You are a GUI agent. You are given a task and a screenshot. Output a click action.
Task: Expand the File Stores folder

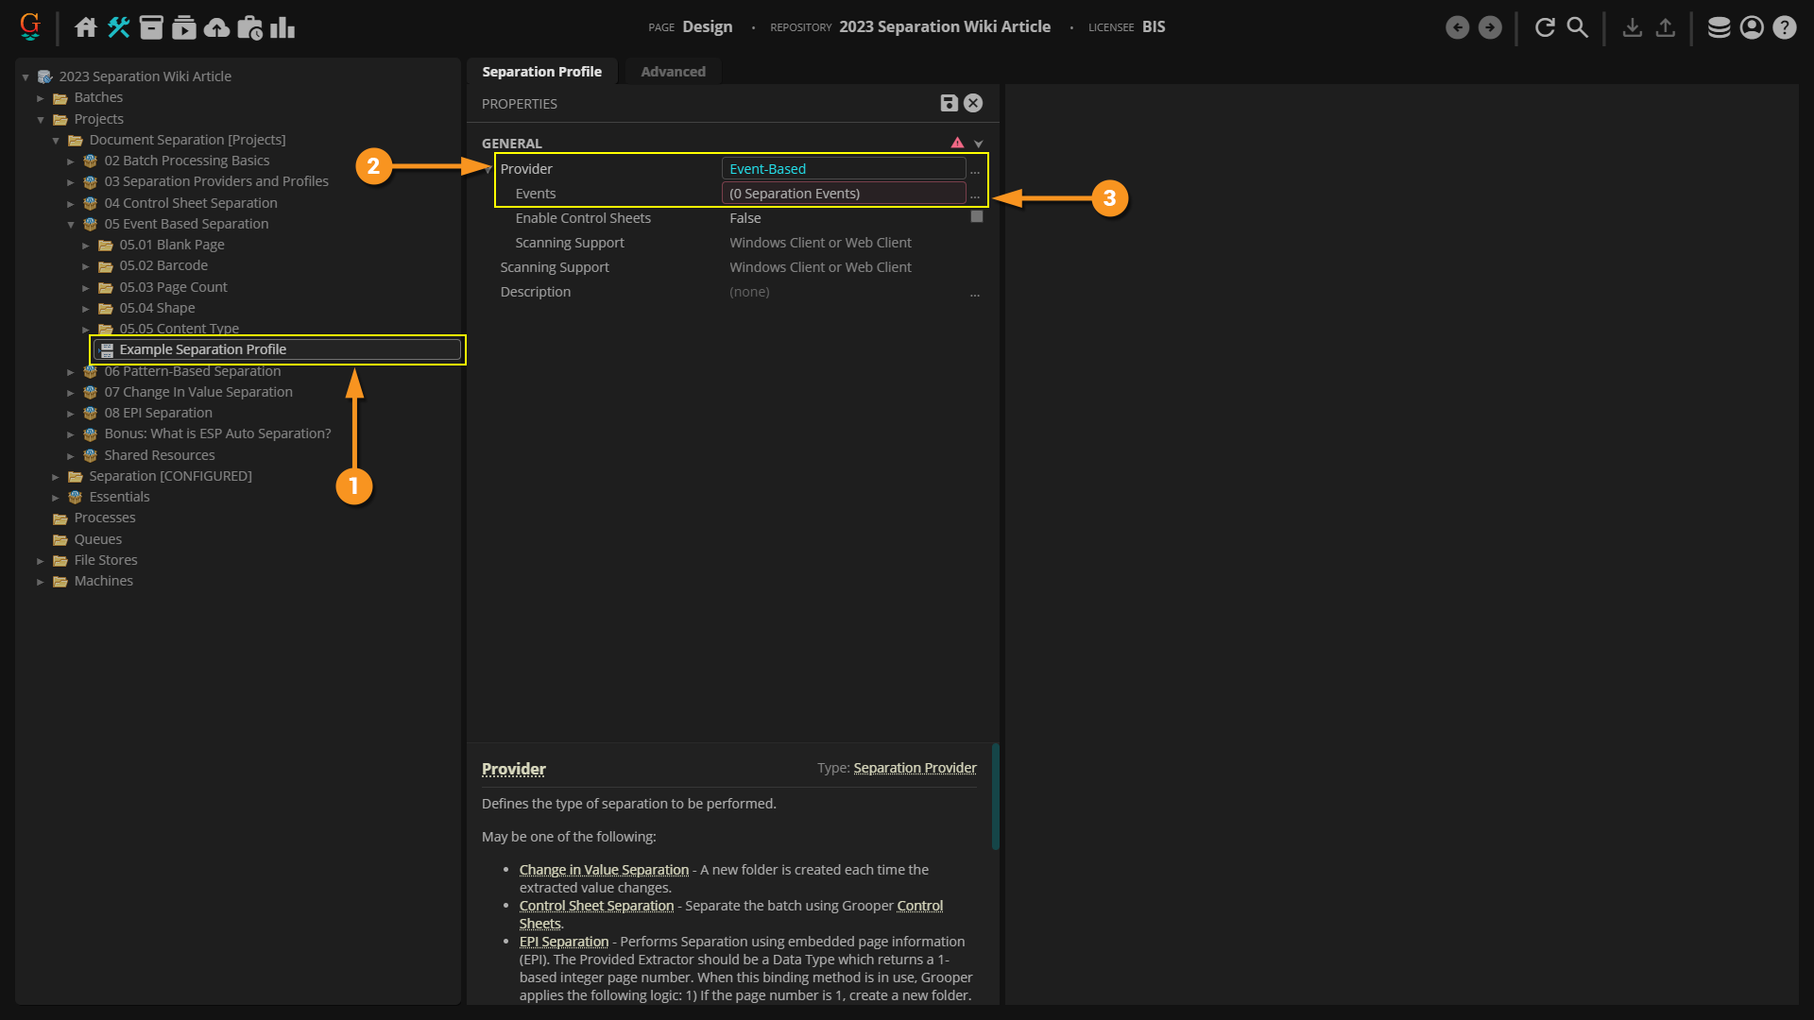click(41, 561)
